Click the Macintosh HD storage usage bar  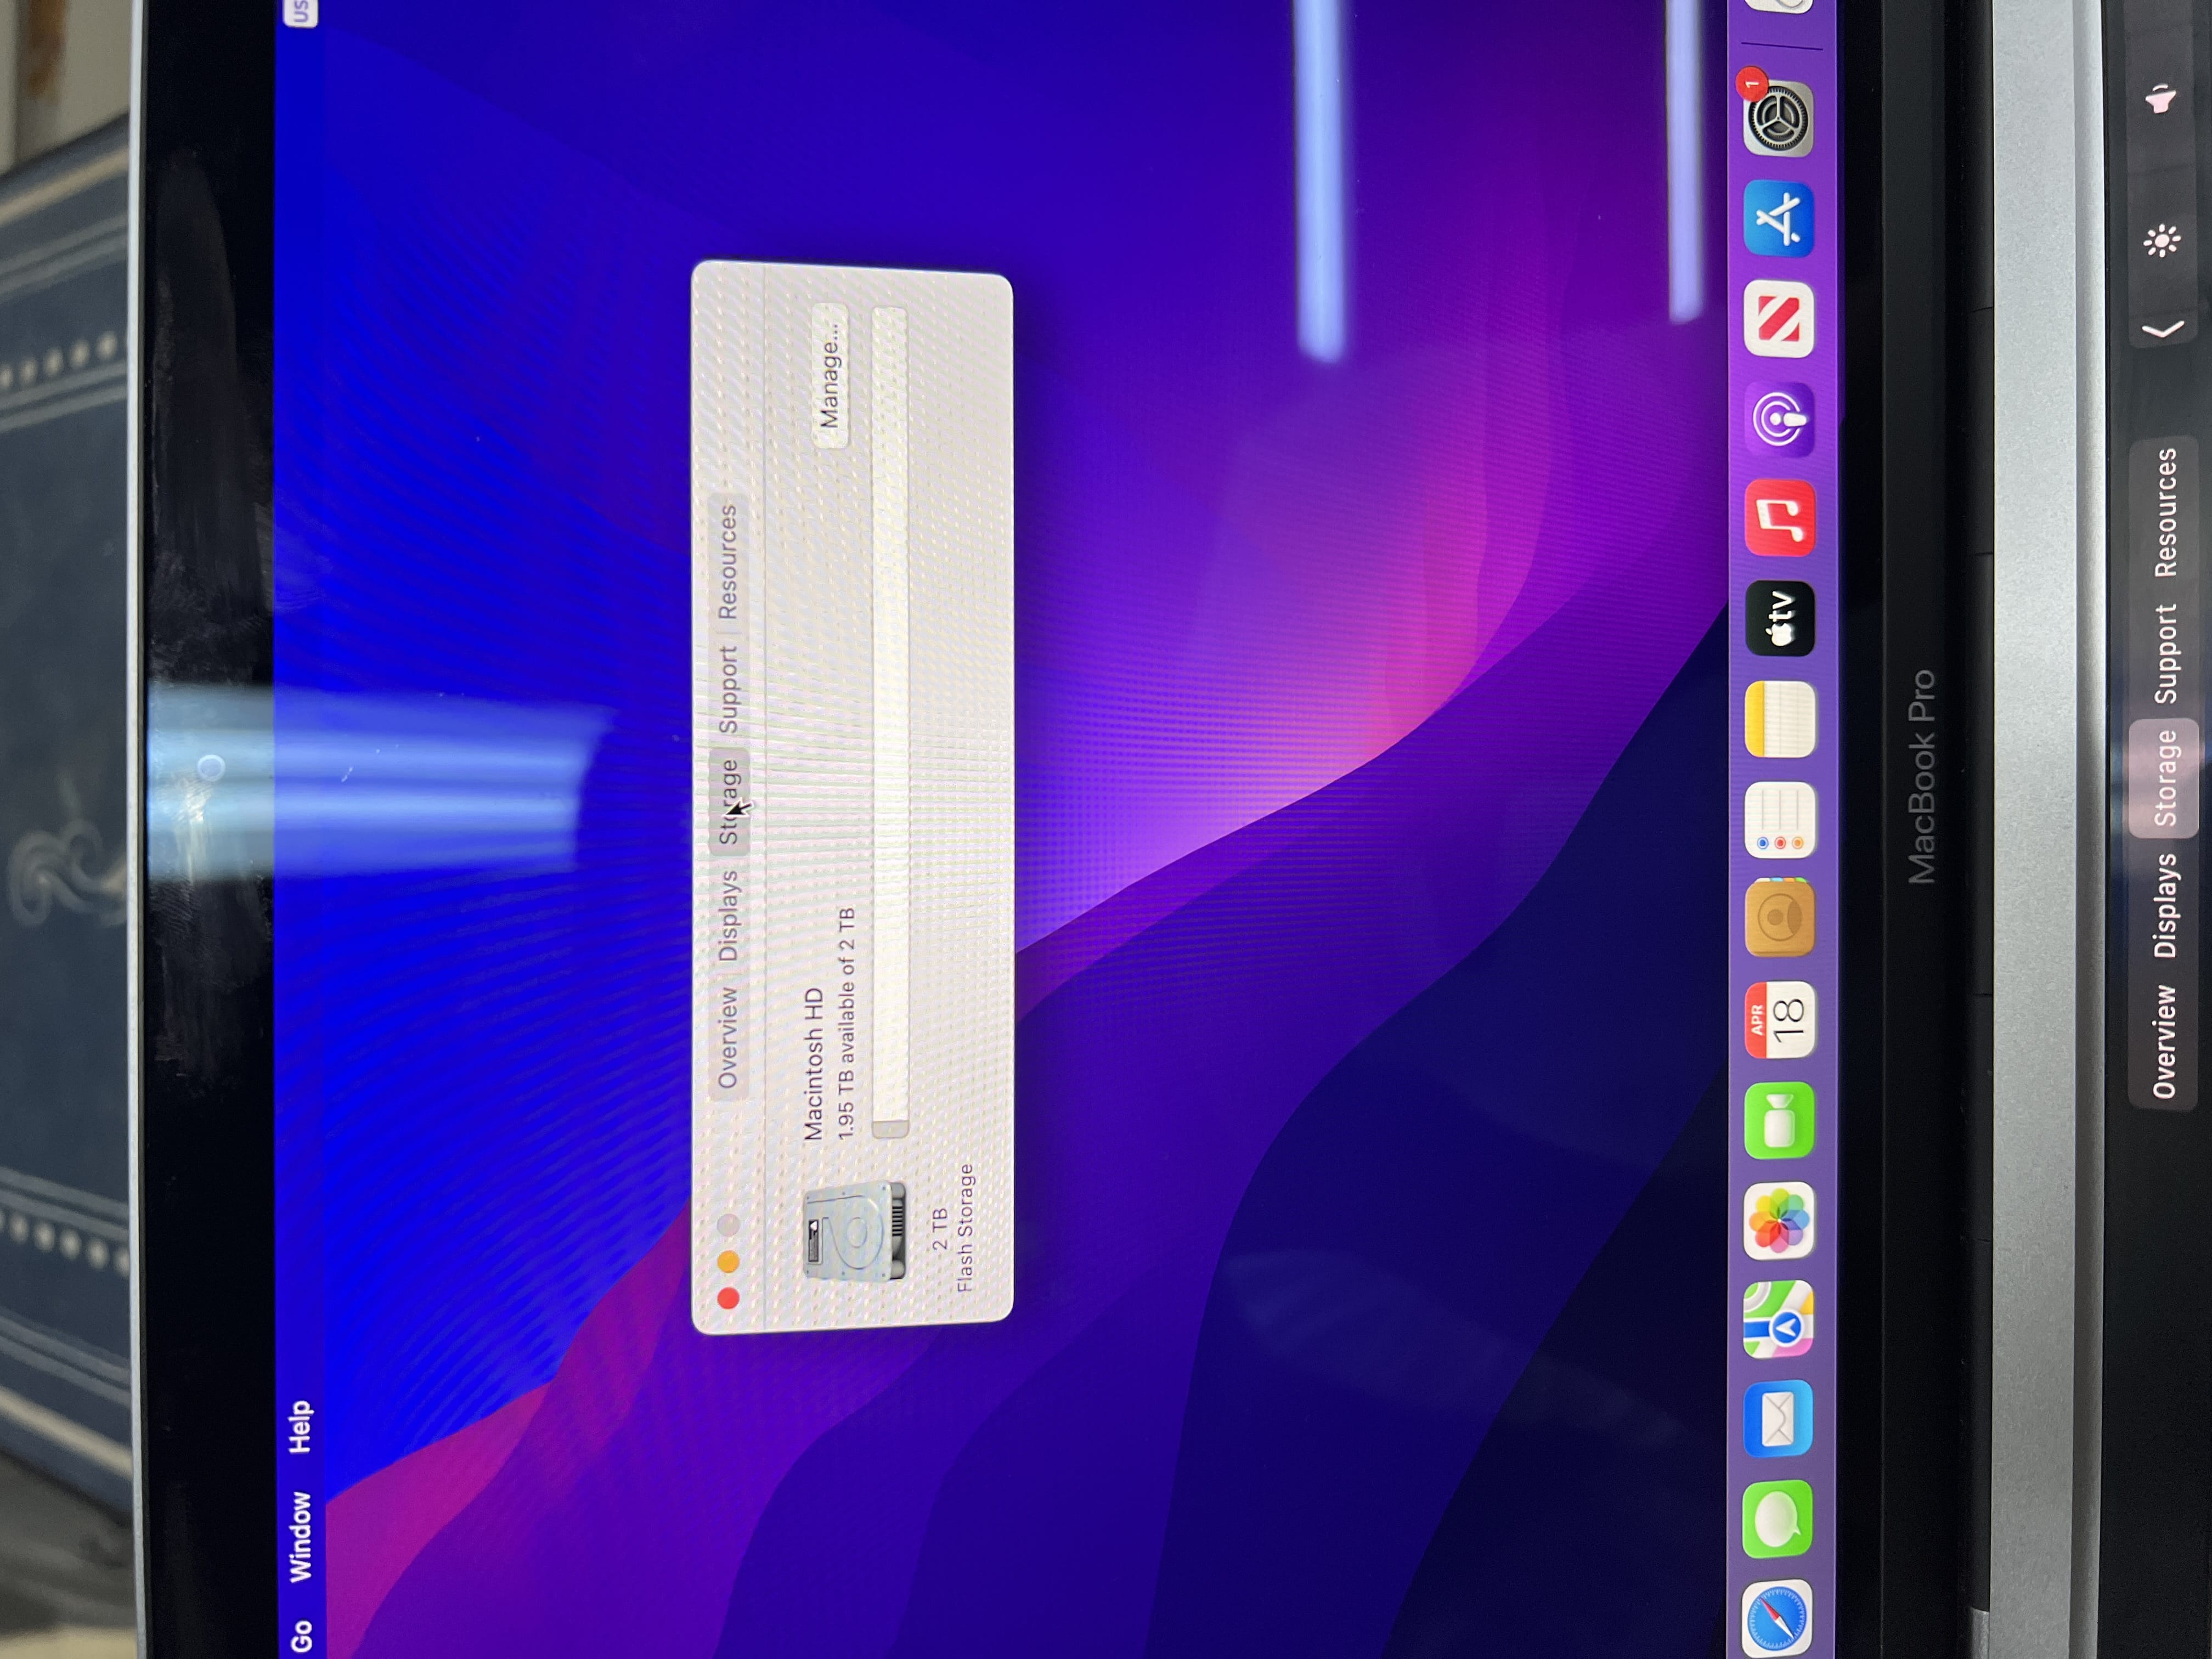[890, 723]
